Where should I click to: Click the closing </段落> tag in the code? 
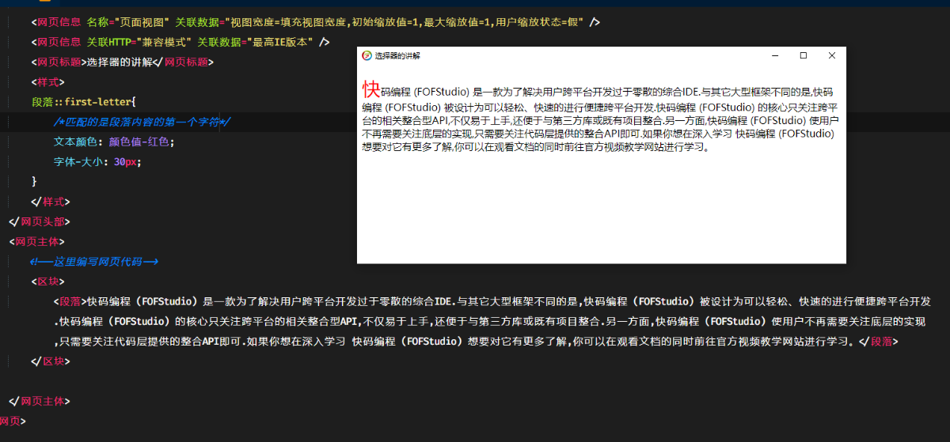tap(879, 342)
